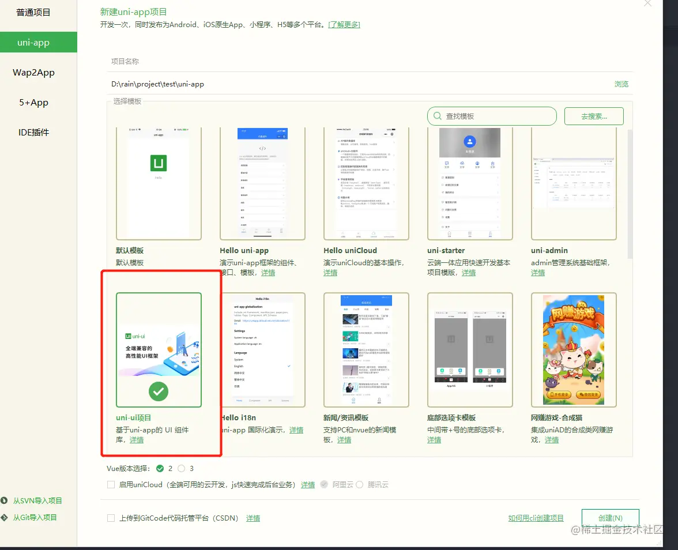The width and height of the screenshot is (678, 550).
Task: Click the search magnifier icon
Action: point(437,116)
